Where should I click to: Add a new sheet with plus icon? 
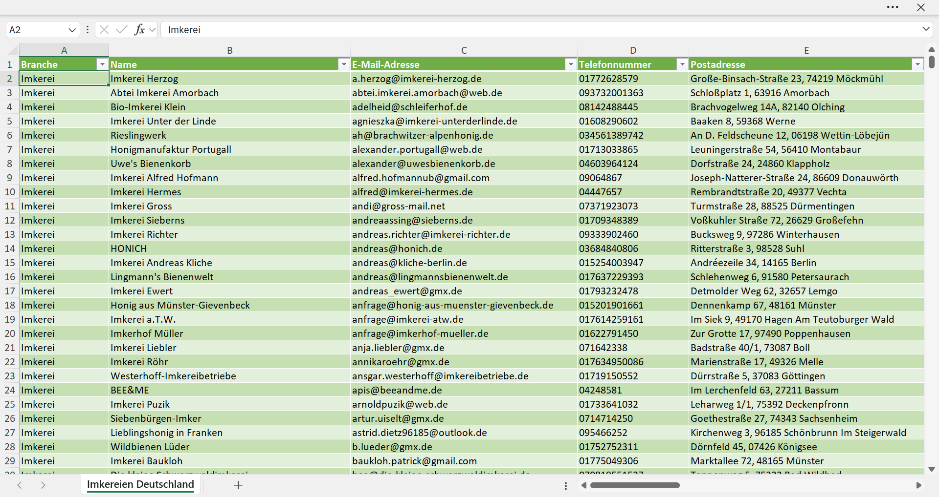238,485
